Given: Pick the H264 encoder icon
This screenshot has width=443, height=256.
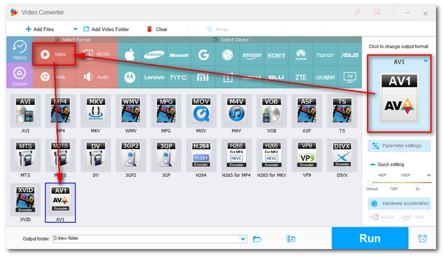Looking at the screenshot, I should point(201,155).
